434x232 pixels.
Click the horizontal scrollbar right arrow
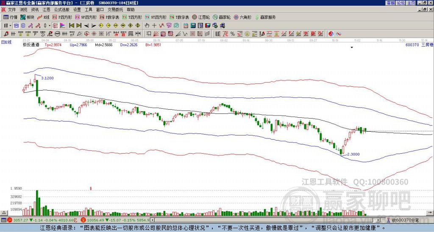[378, 220]
